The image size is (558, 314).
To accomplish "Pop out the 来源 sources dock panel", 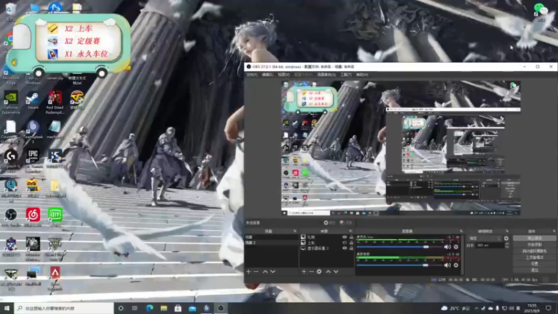I will point(350,231).
